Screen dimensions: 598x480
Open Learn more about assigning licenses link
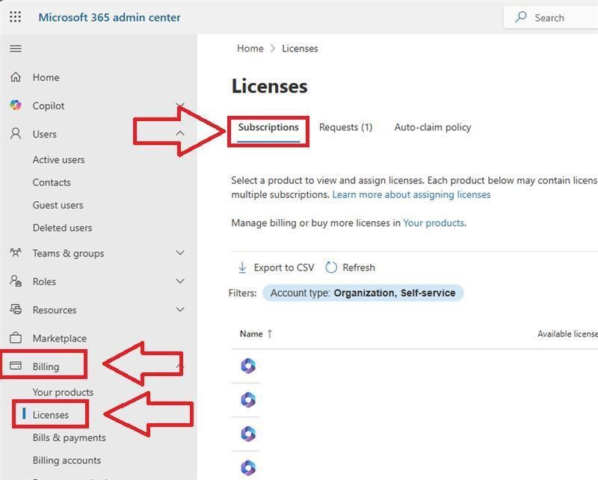(411, 194)
